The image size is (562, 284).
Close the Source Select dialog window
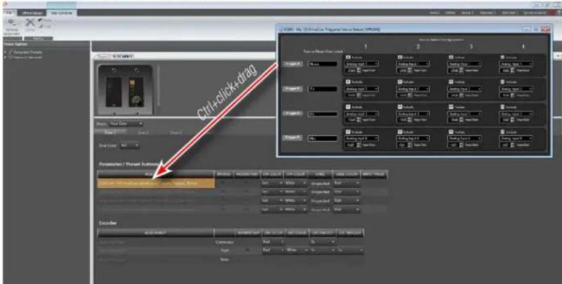click(545, 30)
